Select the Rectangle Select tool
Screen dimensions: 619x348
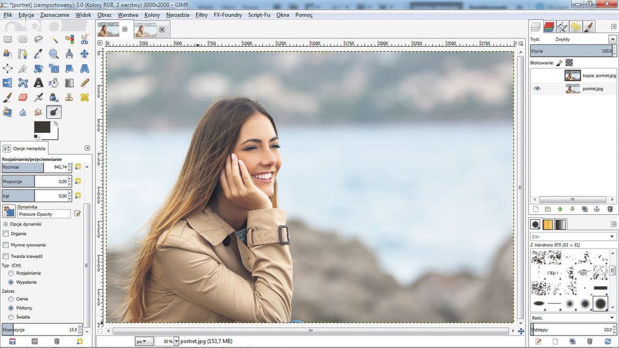[x=8, y=39]
